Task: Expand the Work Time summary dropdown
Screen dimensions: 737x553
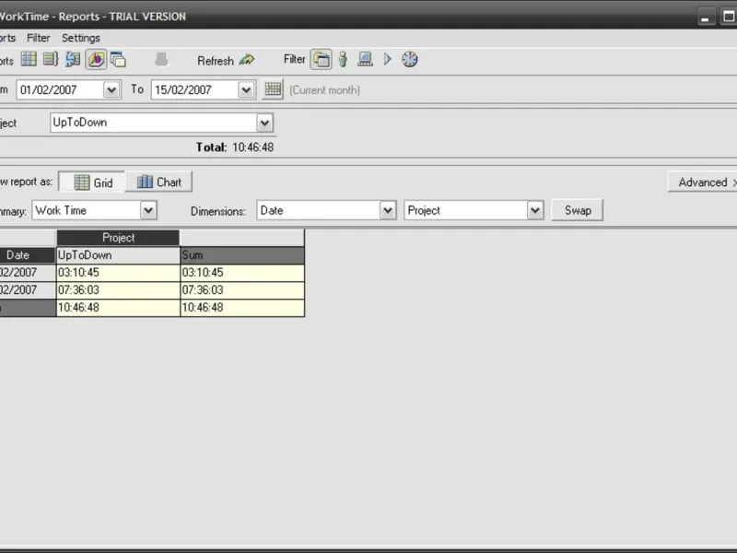Action: tap(148, 210)
